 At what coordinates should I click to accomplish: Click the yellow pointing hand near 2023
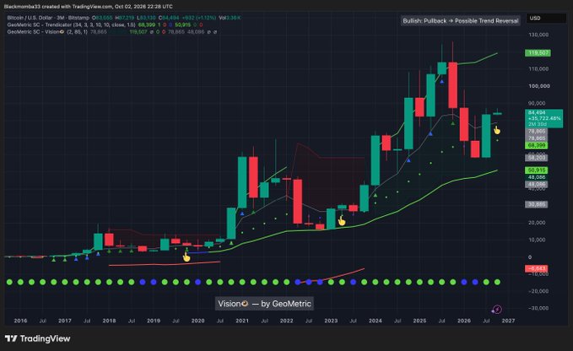[342, 221]
